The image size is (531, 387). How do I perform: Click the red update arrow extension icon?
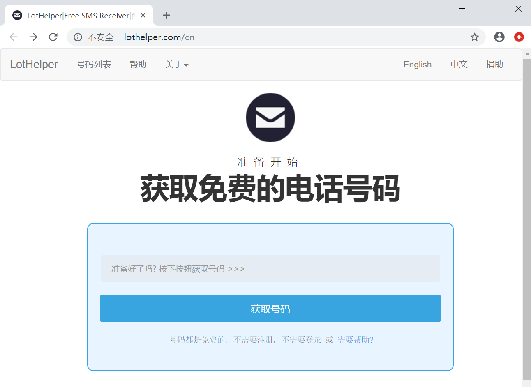tap(519, 37)
